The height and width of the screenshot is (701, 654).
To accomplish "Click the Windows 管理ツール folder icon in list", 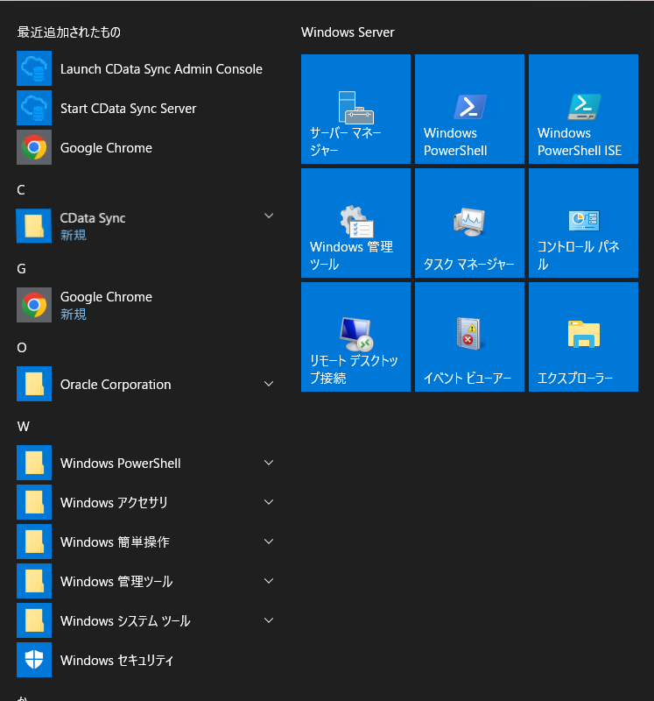I will (34, 581).
